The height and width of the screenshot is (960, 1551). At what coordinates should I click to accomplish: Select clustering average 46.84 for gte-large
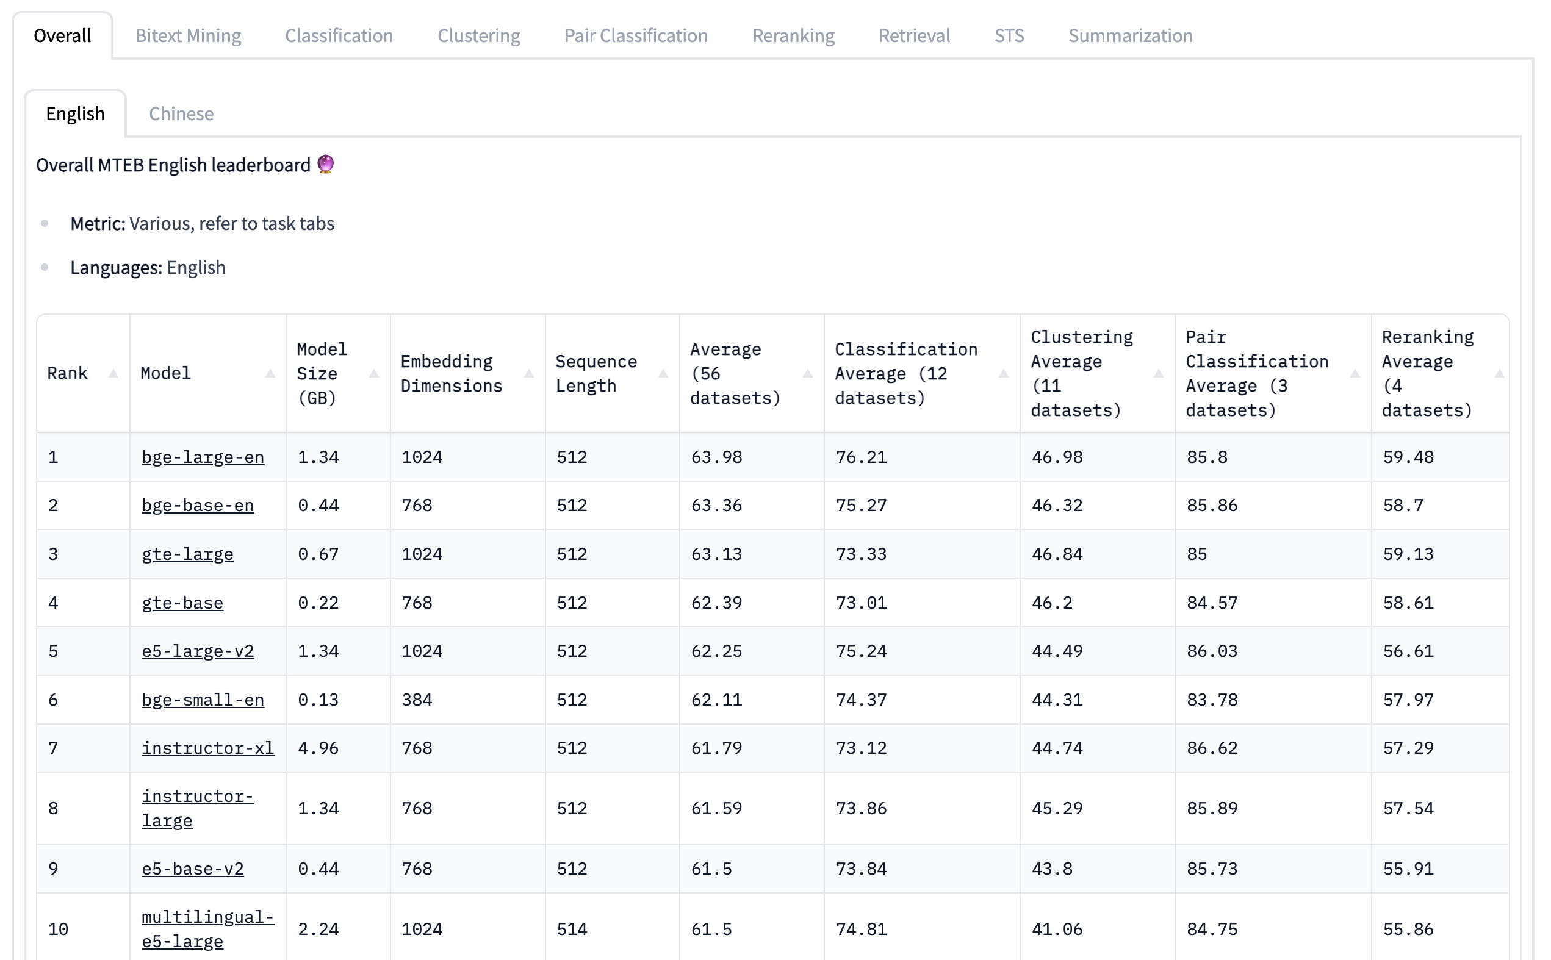(1057, 554)
